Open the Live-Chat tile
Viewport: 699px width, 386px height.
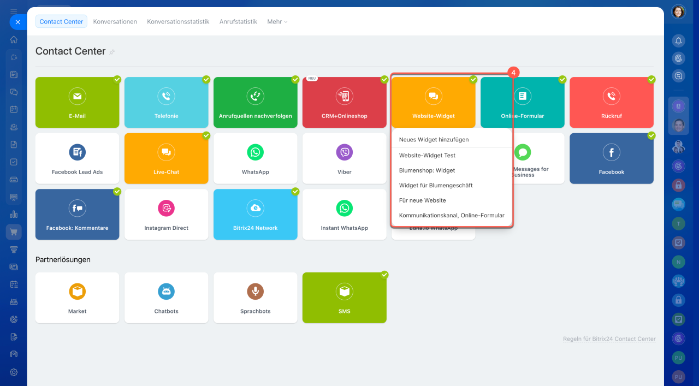(x=166, y=158)
